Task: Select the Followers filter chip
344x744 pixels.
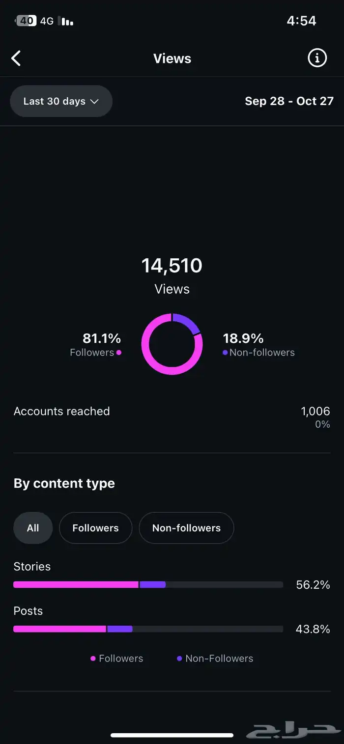Action: (95, 528)
